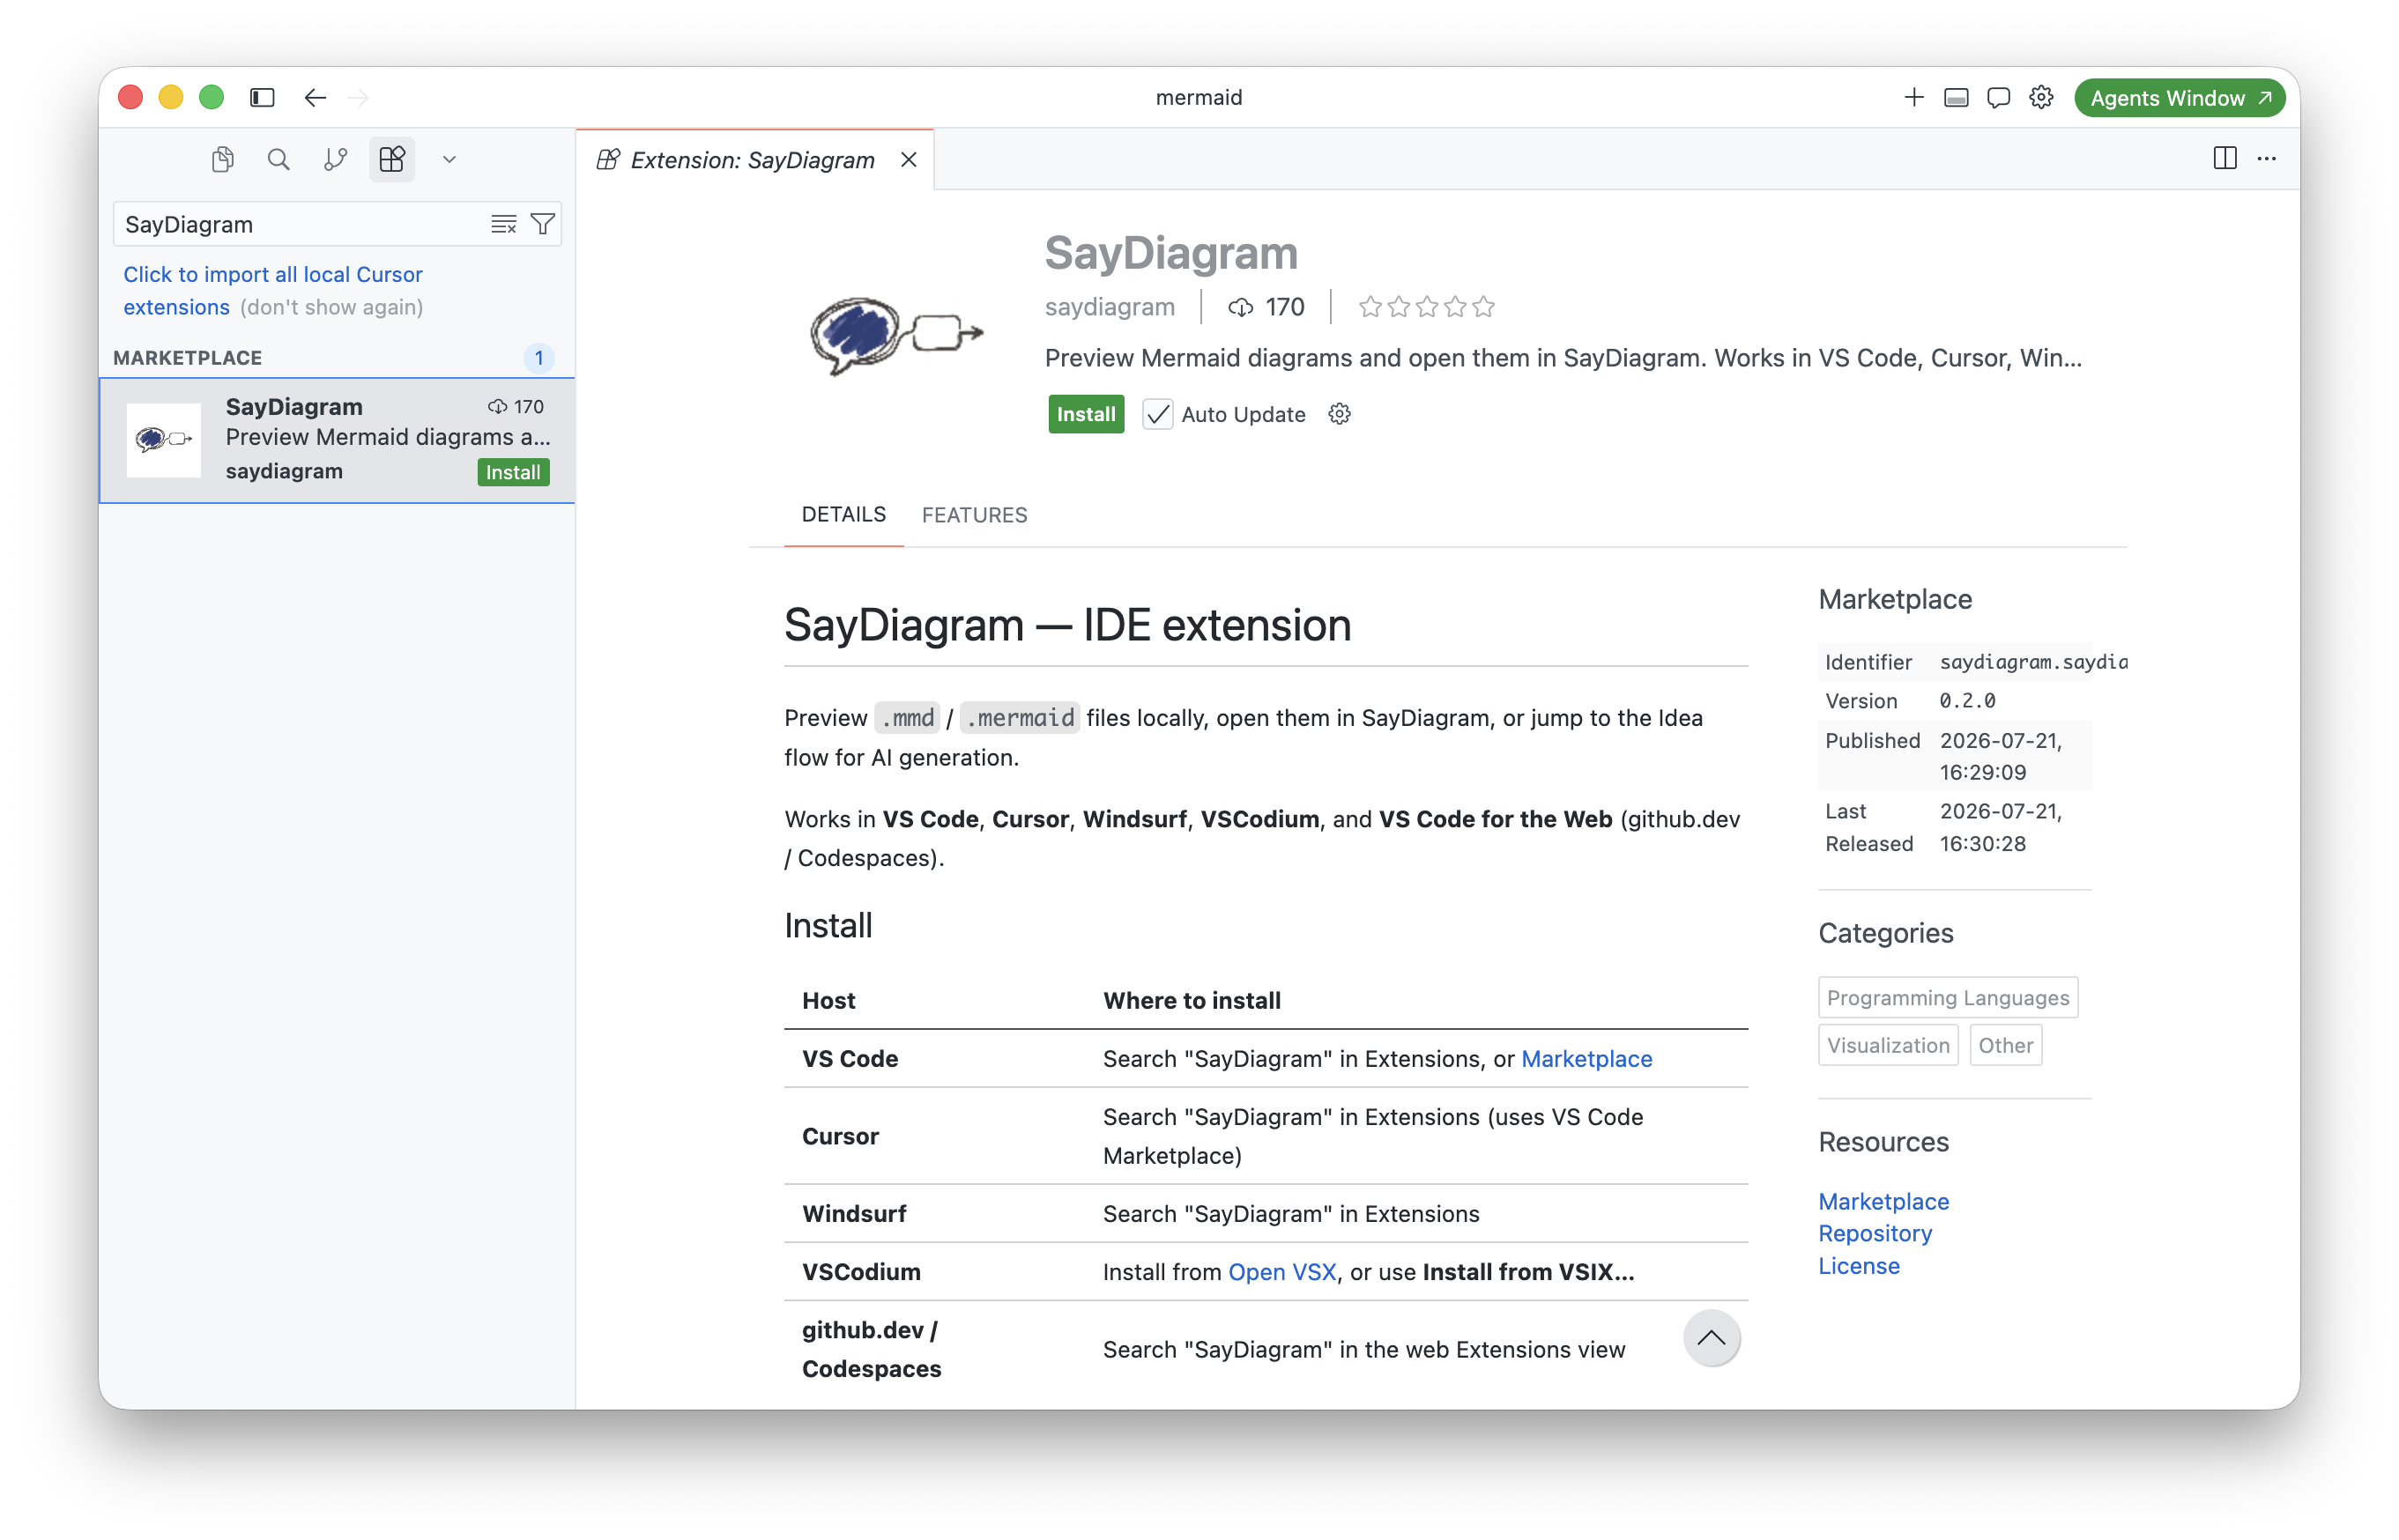
Task: Open the Repository resource link
Action: [x=1875, y=1233]
